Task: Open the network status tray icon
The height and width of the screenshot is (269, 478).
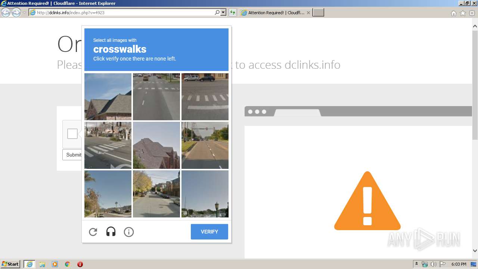Action: (425, 264)
